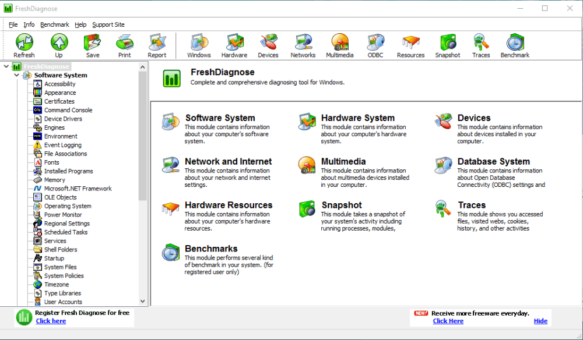Go up one level with Up icon

(x=59, y=45)
